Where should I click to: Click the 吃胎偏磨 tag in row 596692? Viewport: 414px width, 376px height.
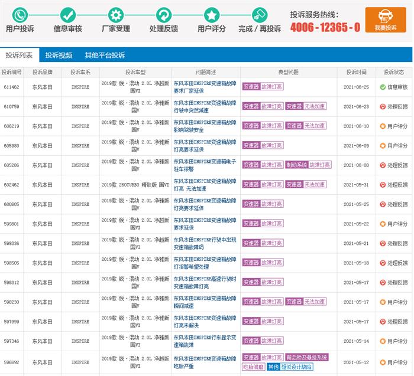(x=253, y=367)
